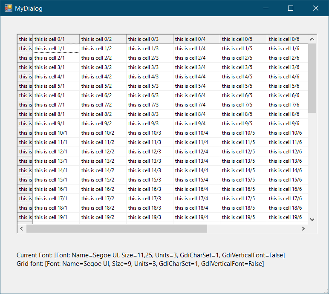Select cell 'this is cell 9/5'
Viewport: 329px width, 294px height.
[x=244, y=124]
